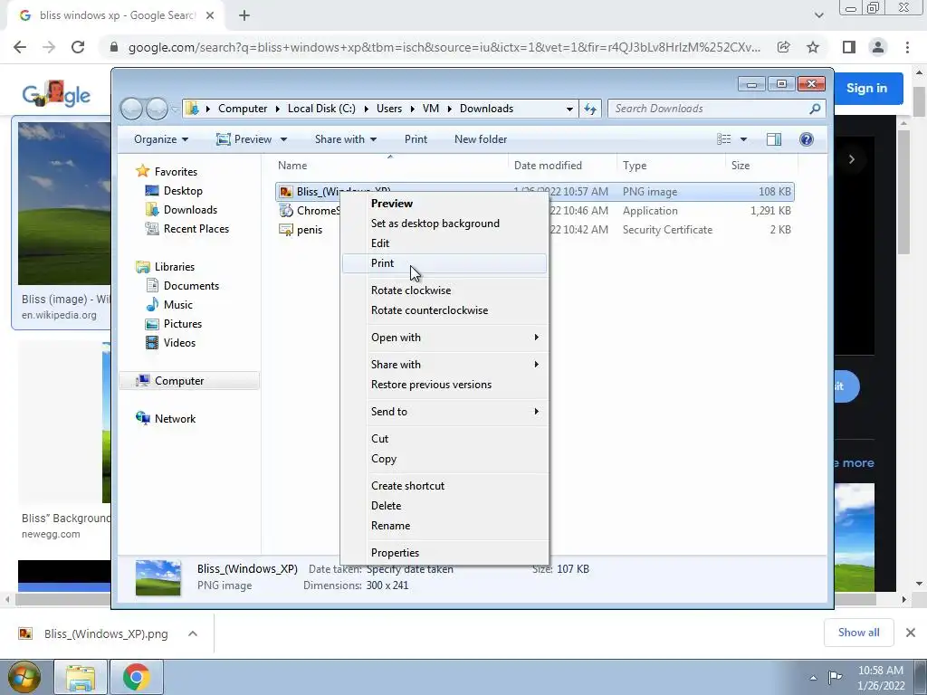Open the Documents library
Viewport: 927px width, 695px height.
click(x=191, y=285)
